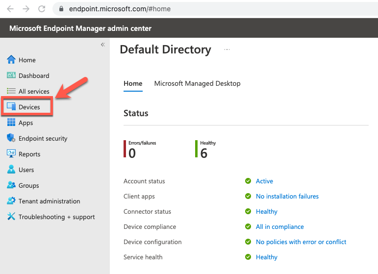Open the All in compliance link
This screenshot has height=274, width=378.
click(x=279, y=227)
